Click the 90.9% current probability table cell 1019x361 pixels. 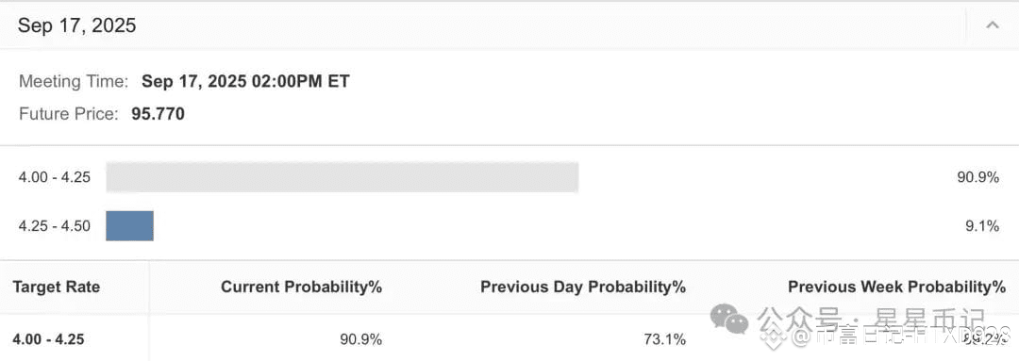coord(361,339)
